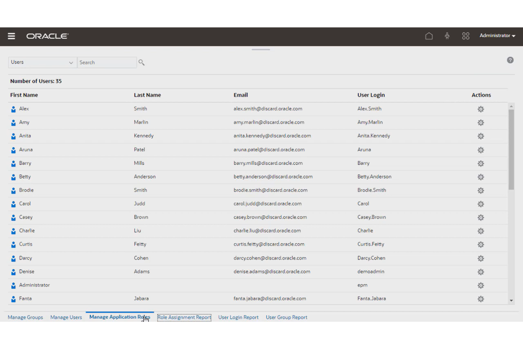The height and width of the screenshot is (349, 523).
Task: Select the Manage Application Roles button
Action: pos(119,317)
